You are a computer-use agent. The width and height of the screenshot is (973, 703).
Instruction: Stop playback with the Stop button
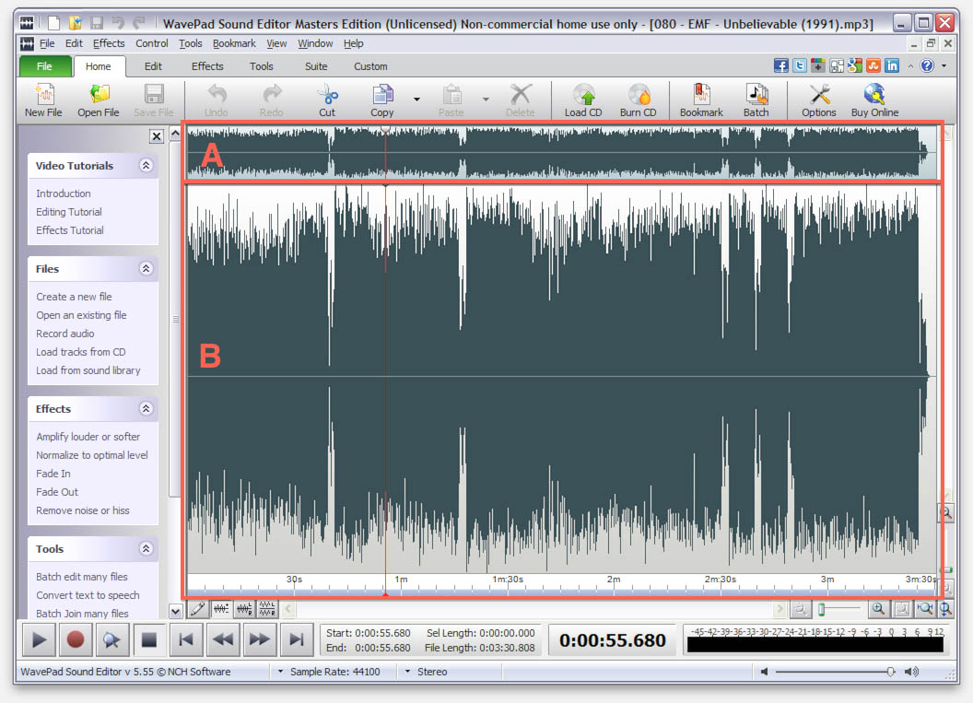[148, 639]
